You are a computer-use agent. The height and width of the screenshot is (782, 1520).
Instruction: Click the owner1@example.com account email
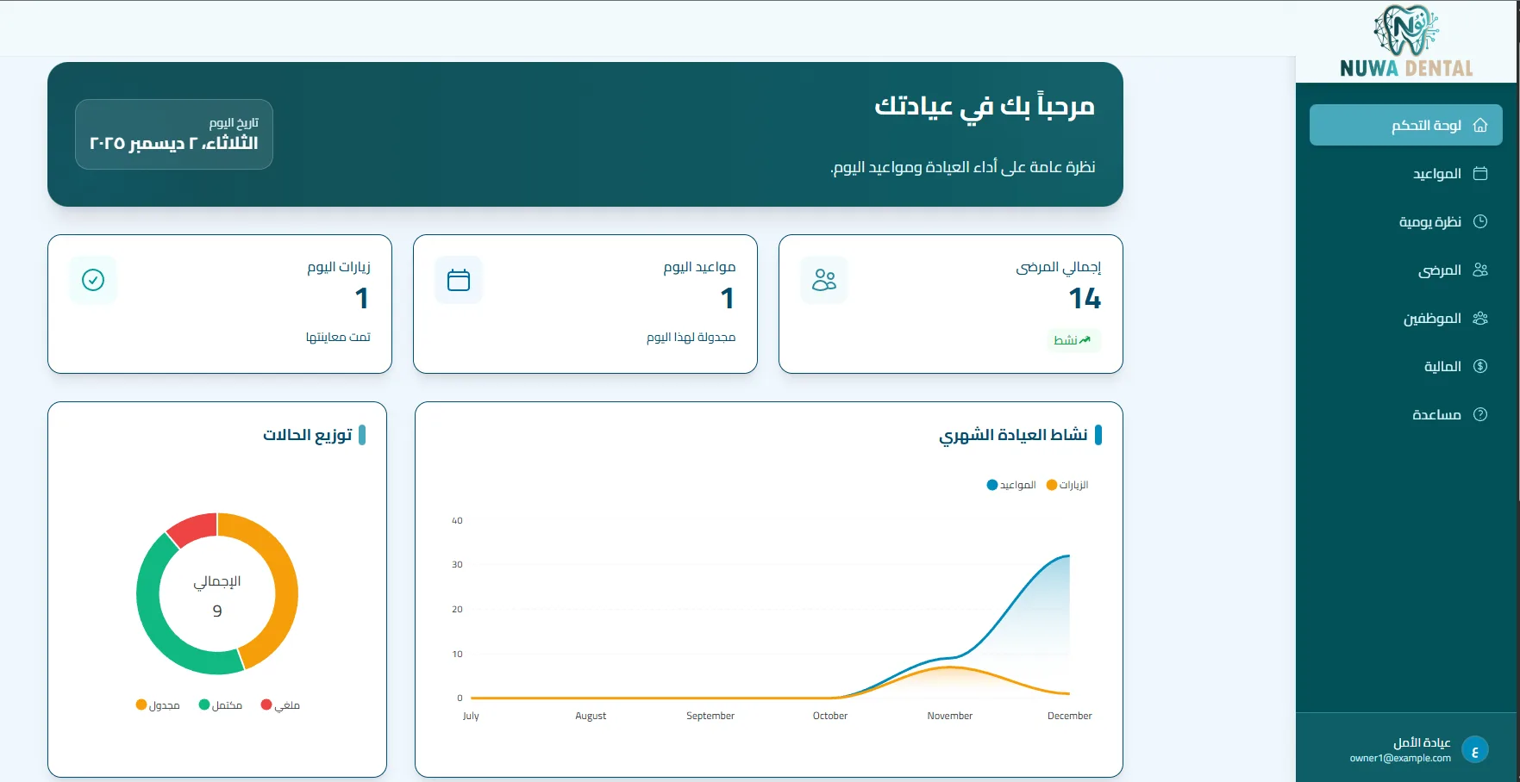[1400, 759]
